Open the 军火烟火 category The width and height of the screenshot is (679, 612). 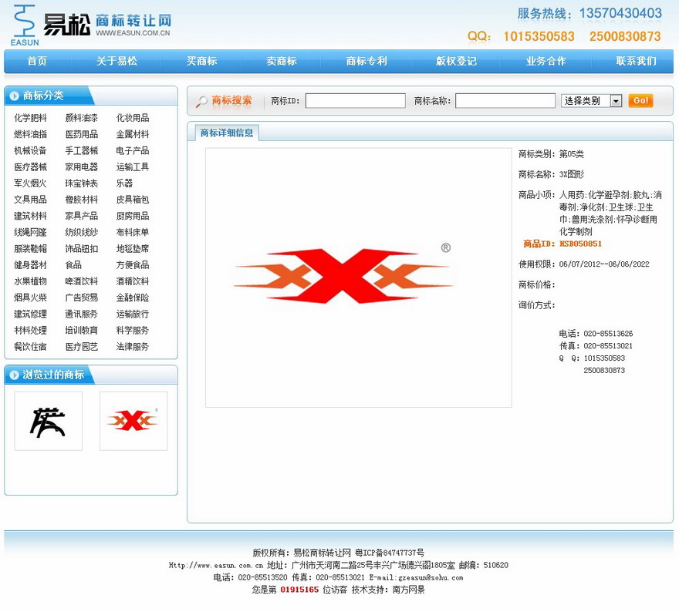click(x=30, y=183)
